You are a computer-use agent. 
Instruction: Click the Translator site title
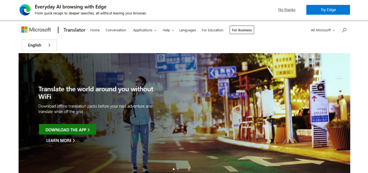coord(74,30)
